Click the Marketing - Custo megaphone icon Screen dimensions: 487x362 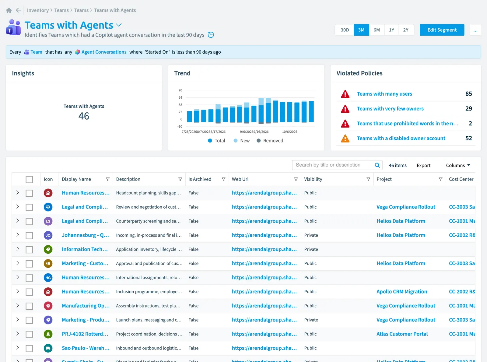48,263
